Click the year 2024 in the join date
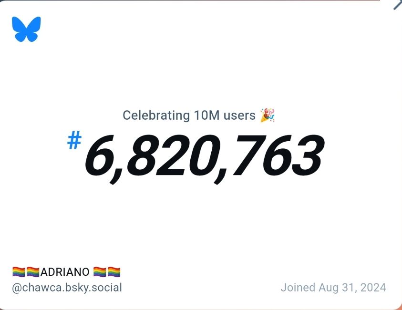Viewport: 402px width, 310px height. (x=373, y=288)
